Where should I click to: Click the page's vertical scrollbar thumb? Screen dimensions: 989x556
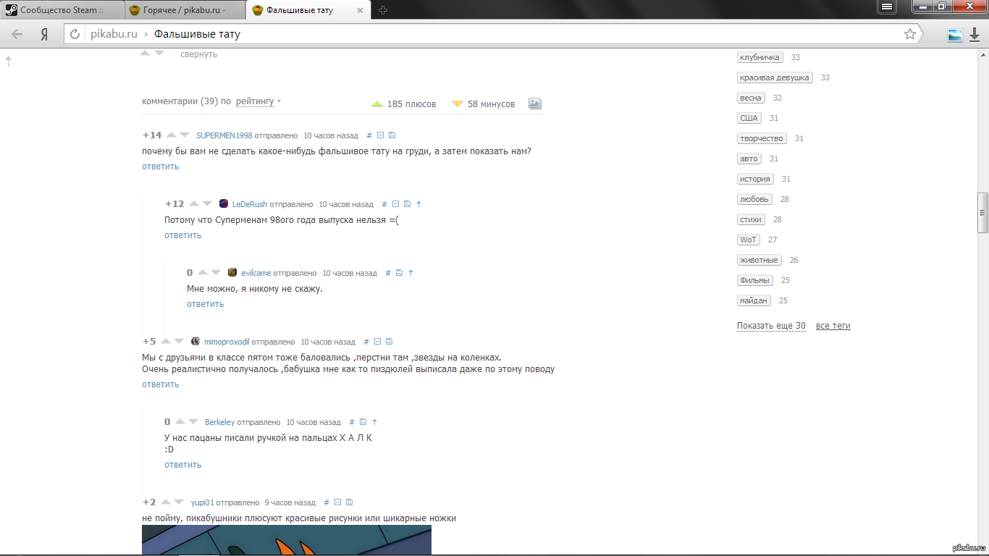(982, 212)
